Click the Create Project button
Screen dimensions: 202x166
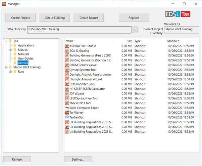pyautogui.click(x=20, y=18)
